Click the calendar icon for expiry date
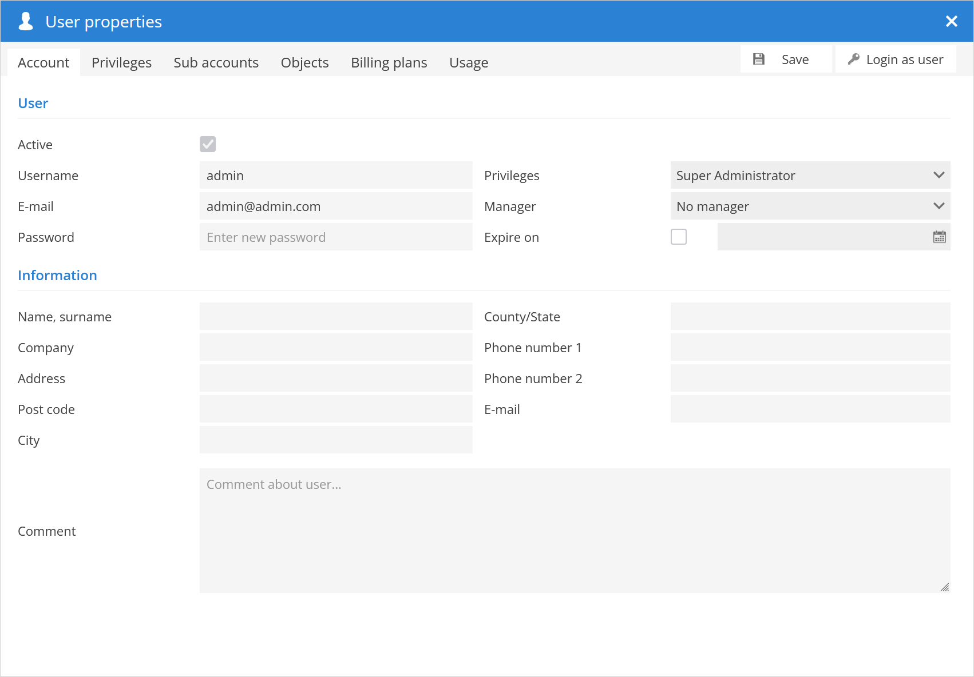 (939, 237)
